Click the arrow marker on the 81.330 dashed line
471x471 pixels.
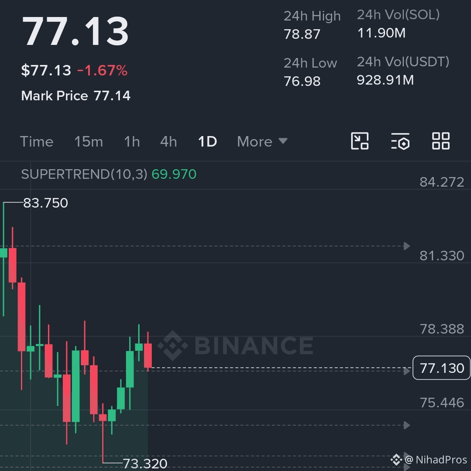click(x=407, y=246)
